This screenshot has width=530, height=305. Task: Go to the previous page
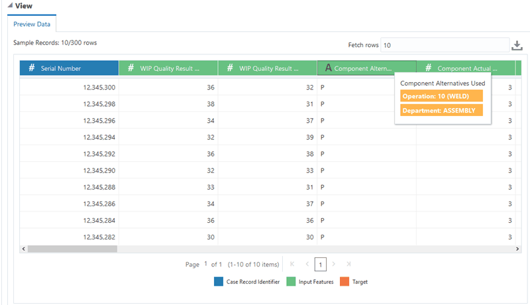[x=307, y=264]
